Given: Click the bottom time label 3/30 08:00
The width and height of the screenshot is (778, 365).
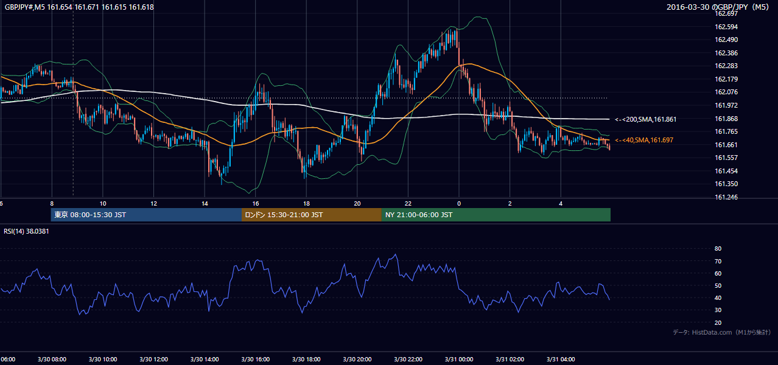Looking at the screenshot, I should point(52,360).
